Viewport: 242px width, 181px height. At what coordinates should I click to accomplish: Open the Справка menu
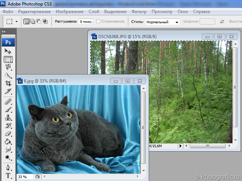[x=202, y=12]
